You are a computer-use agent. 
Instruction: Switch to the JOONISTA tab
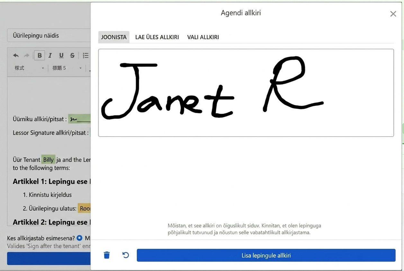[114, 37]
